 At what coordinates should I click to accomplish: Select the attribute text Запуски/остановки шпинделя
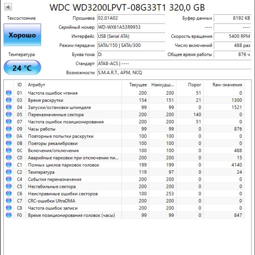[59, 108]
